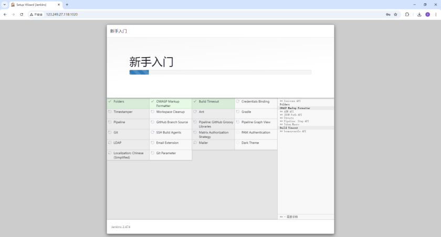This screenshot has width=441, height=237.
Task: Click the Jenkins 2.474 version text
Action: coord(121,227)
